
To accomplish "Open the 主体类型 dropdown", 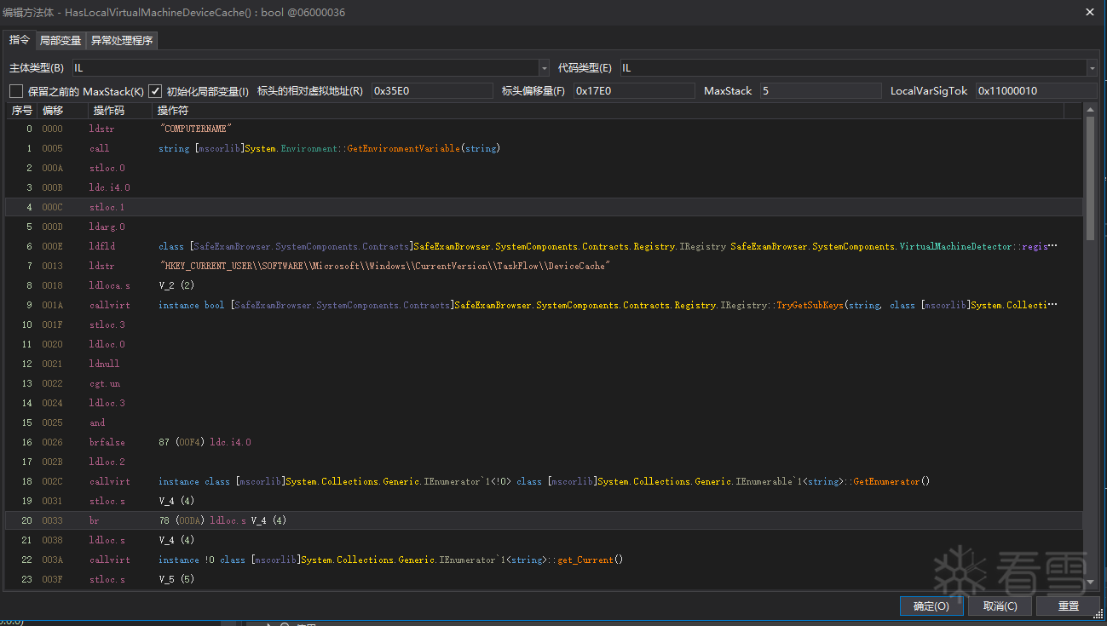I will [x=544, y=68].
